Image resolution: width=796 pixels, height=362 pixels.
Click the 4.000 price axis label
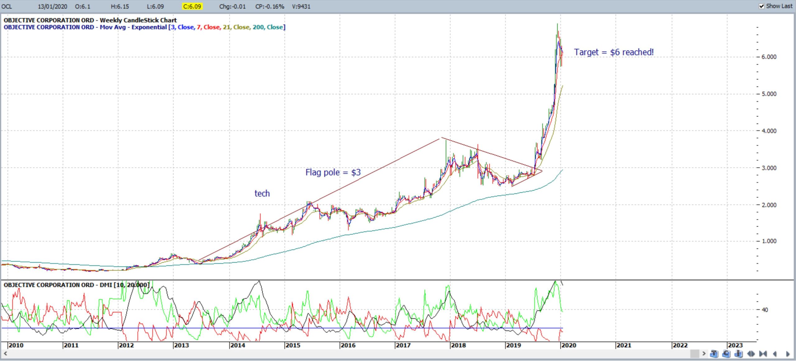pyautogui.click(x=769, y=131)
